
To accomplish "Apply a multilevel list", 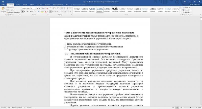I will pos(58,8).
